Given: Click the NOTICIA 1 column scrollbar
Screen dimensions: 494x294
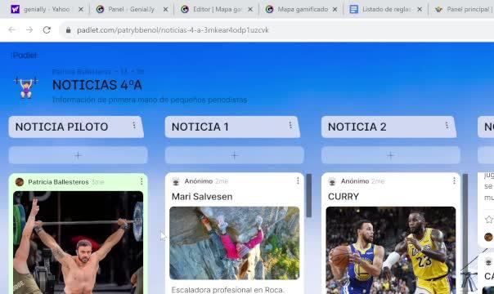Looking at the screenshot, I should tap(309, 195).
